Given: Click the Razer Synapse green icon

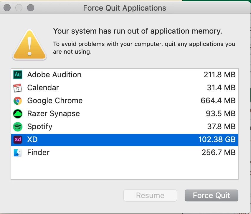Looking at the screenshot, I should (18, 114).
